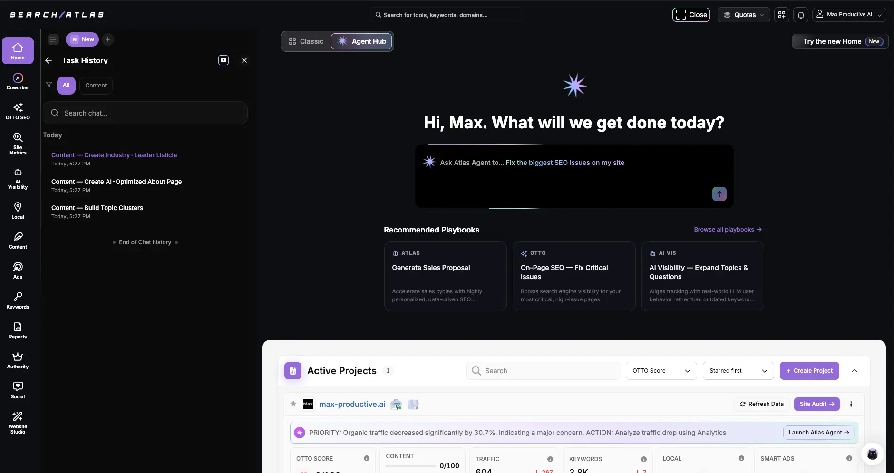Open OTTO SEO in sidebar
The width and height of the screenshot is (894, 473).
18,111
